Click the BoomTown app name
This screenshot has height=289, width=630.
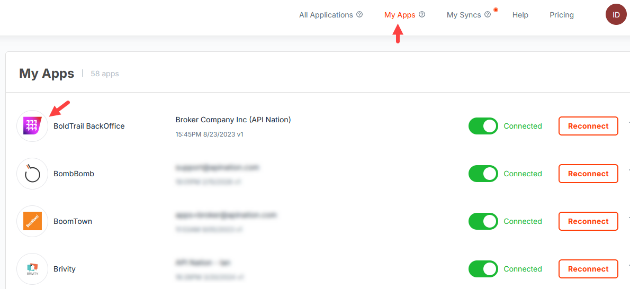[x=73, y=221]
